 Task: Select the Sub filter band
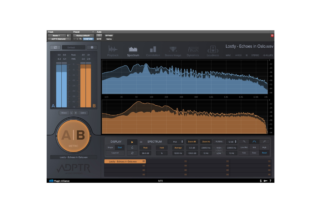[x=244, y=153]
